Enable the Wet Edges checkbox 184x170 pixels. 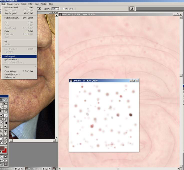pos(63,9)
